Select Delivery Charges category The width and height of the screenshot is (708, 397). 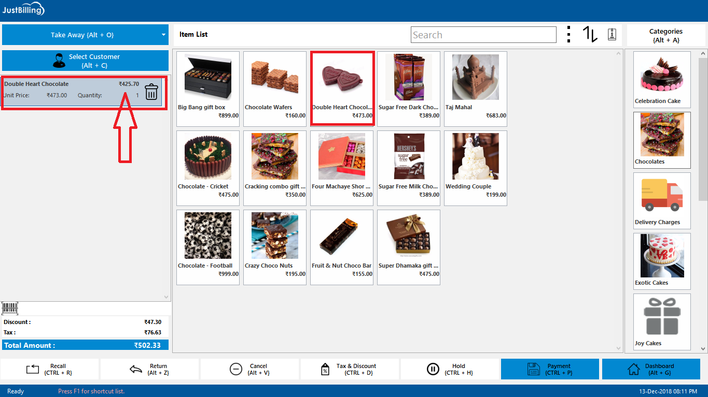click(662, 201)
